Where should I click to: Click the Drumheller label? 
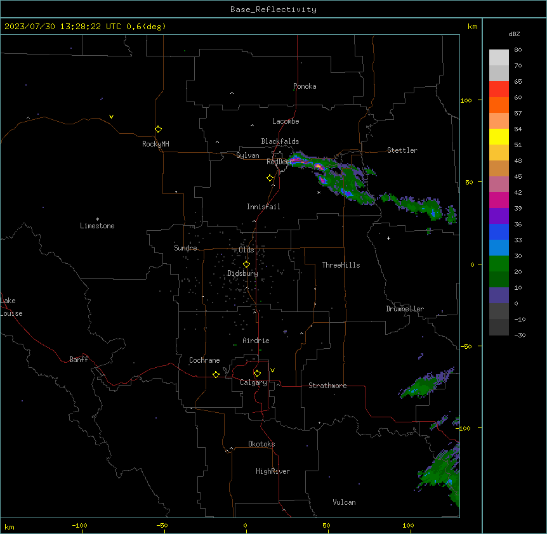point(405,309)
